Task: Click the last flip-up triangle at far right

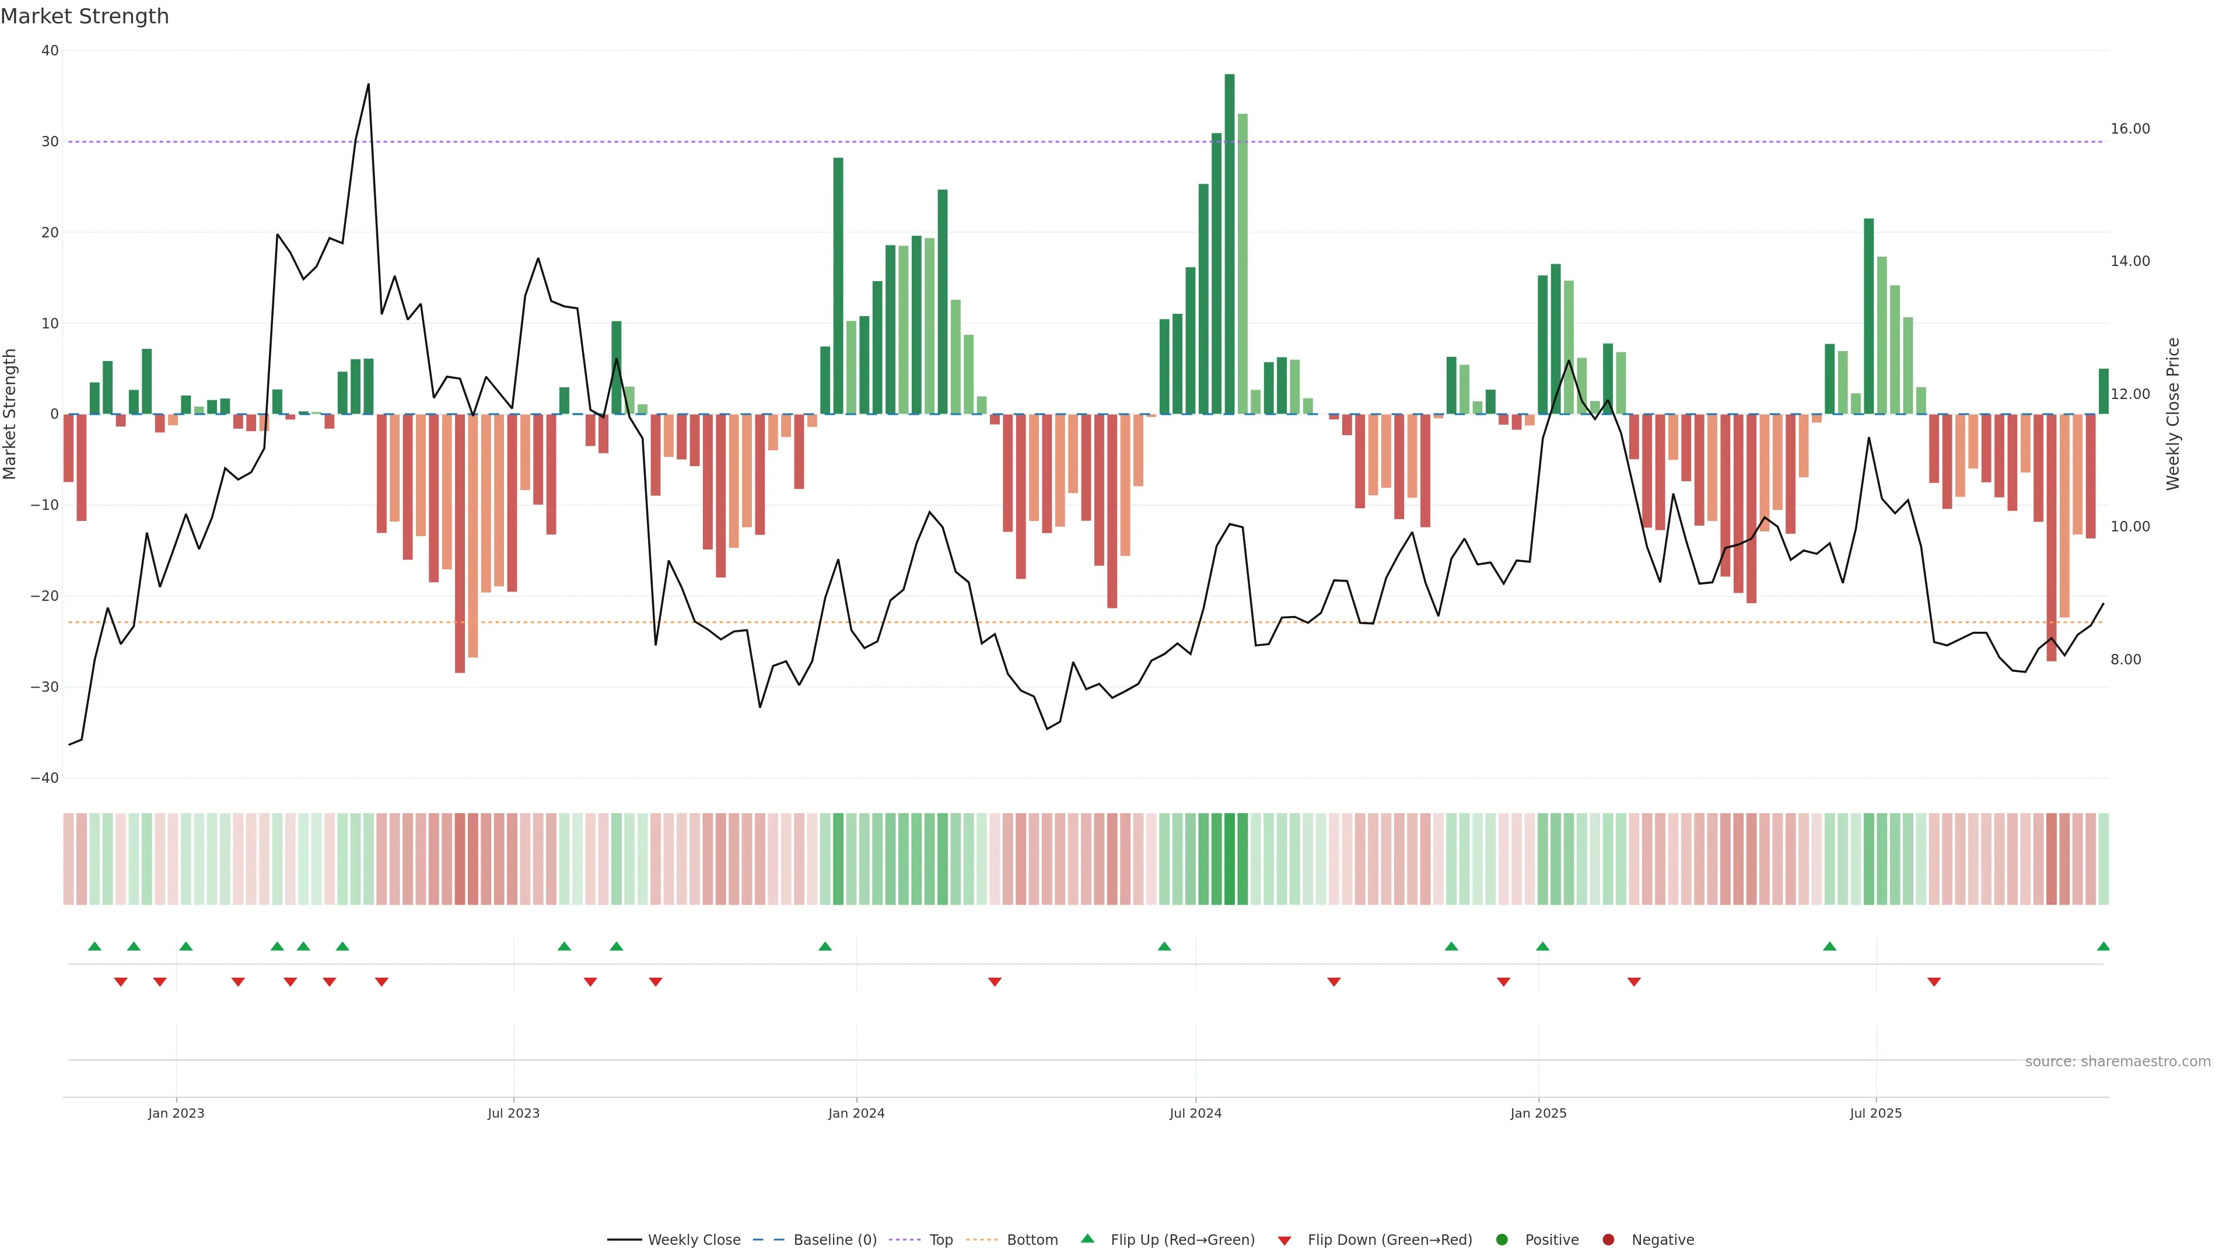Action: 2102,946
